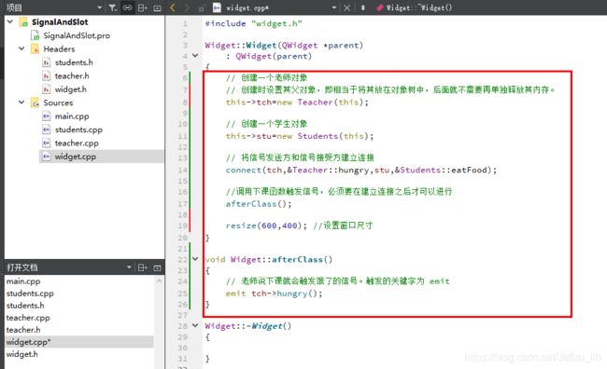
Task: Click the teacher.h header file icon
Action: (x=47, y=76)
